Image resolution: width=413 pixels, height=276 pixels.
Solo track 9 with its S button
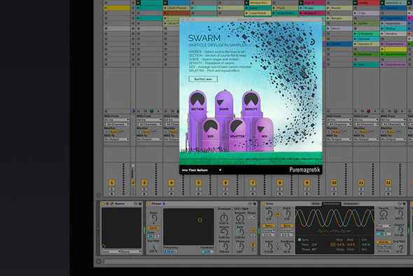pyautogui.click(x=307, y=189)
